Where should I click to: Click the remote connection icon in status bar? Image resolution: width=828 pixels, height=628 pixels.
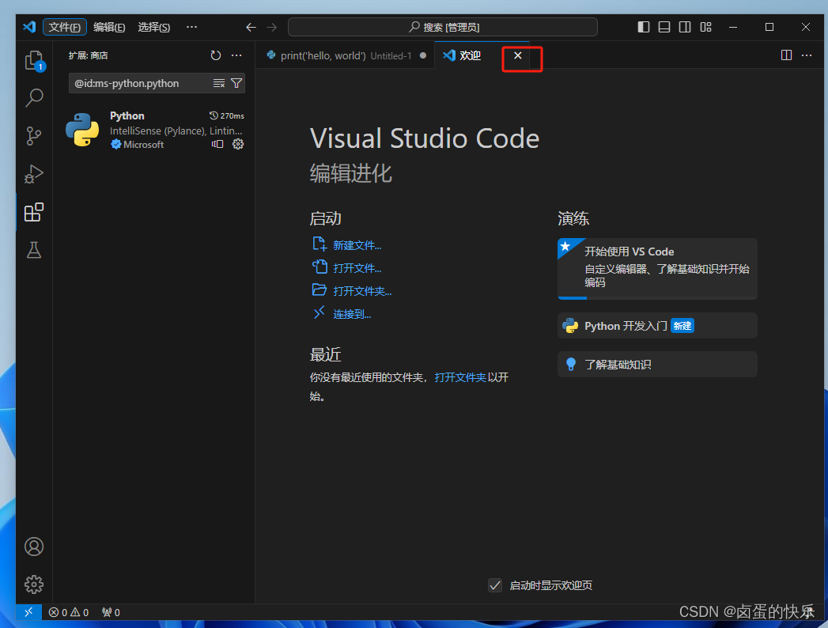pyautogui.click(x=28, y=611)
